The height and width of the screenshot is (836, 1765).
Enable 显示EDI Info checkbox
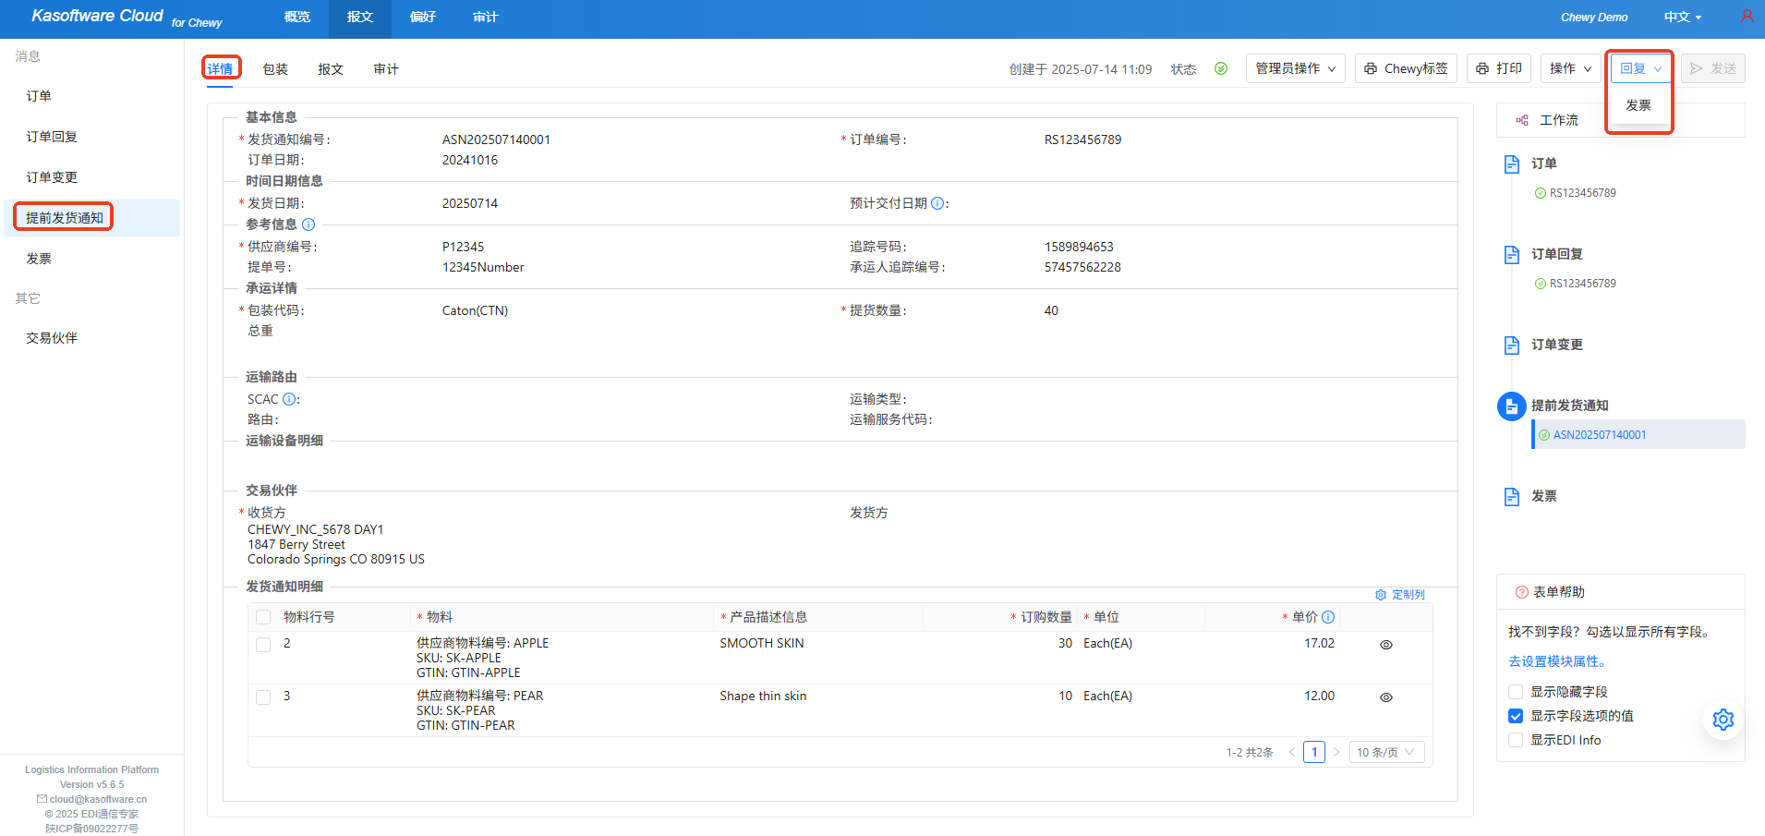(1516, 740)
